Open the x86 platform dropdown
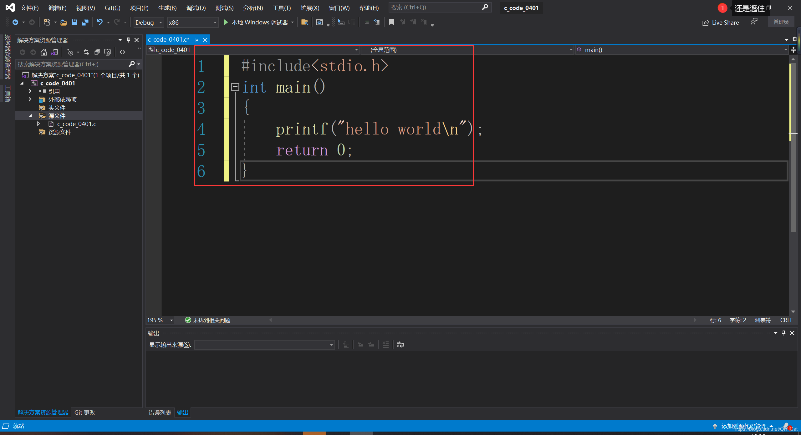801x435 pixels. (192, 23)
